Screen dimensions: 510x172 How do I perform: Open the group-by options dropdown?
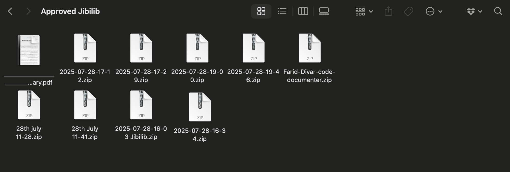click(364, 11)
